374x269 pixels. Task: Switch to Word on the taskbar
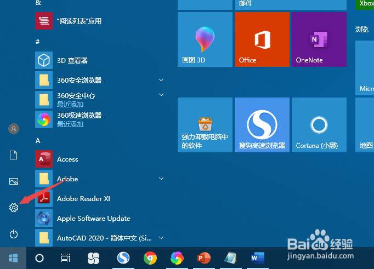258,258
